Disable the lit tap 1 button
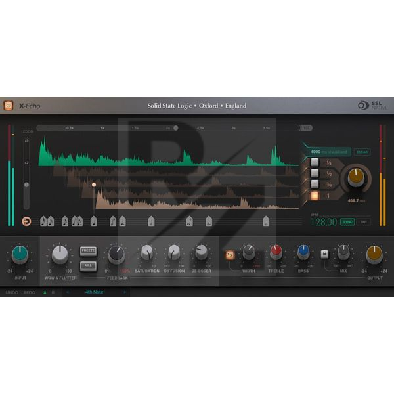Viewport: 394px width, 394px height. point(315,195)
